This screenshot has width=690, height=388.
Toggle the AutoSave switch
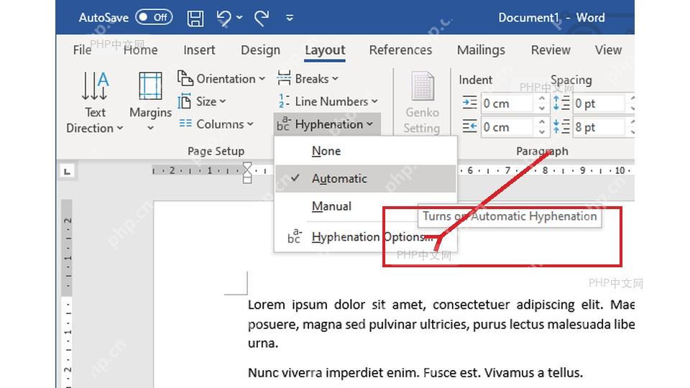coord(154,17)
